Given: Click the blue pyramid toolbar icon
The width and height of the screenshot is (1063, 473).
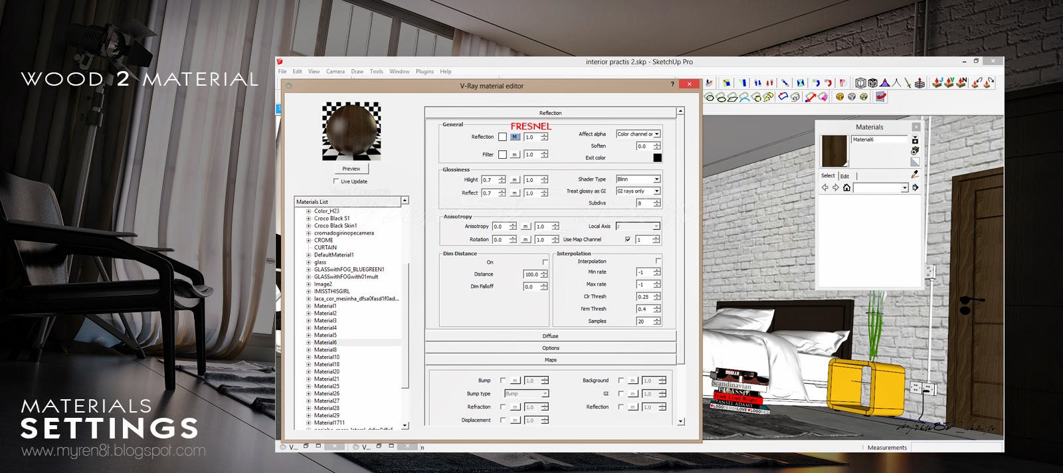Looking at the screenshot, I should pyautogui.click(x=885, y=83).
